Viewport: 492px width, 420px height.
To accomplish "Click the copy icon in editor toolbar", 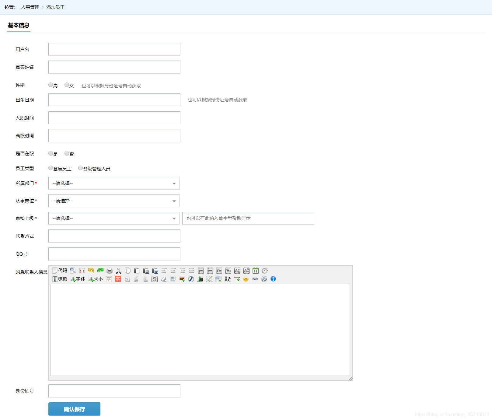I will click(x=128, y=271).
